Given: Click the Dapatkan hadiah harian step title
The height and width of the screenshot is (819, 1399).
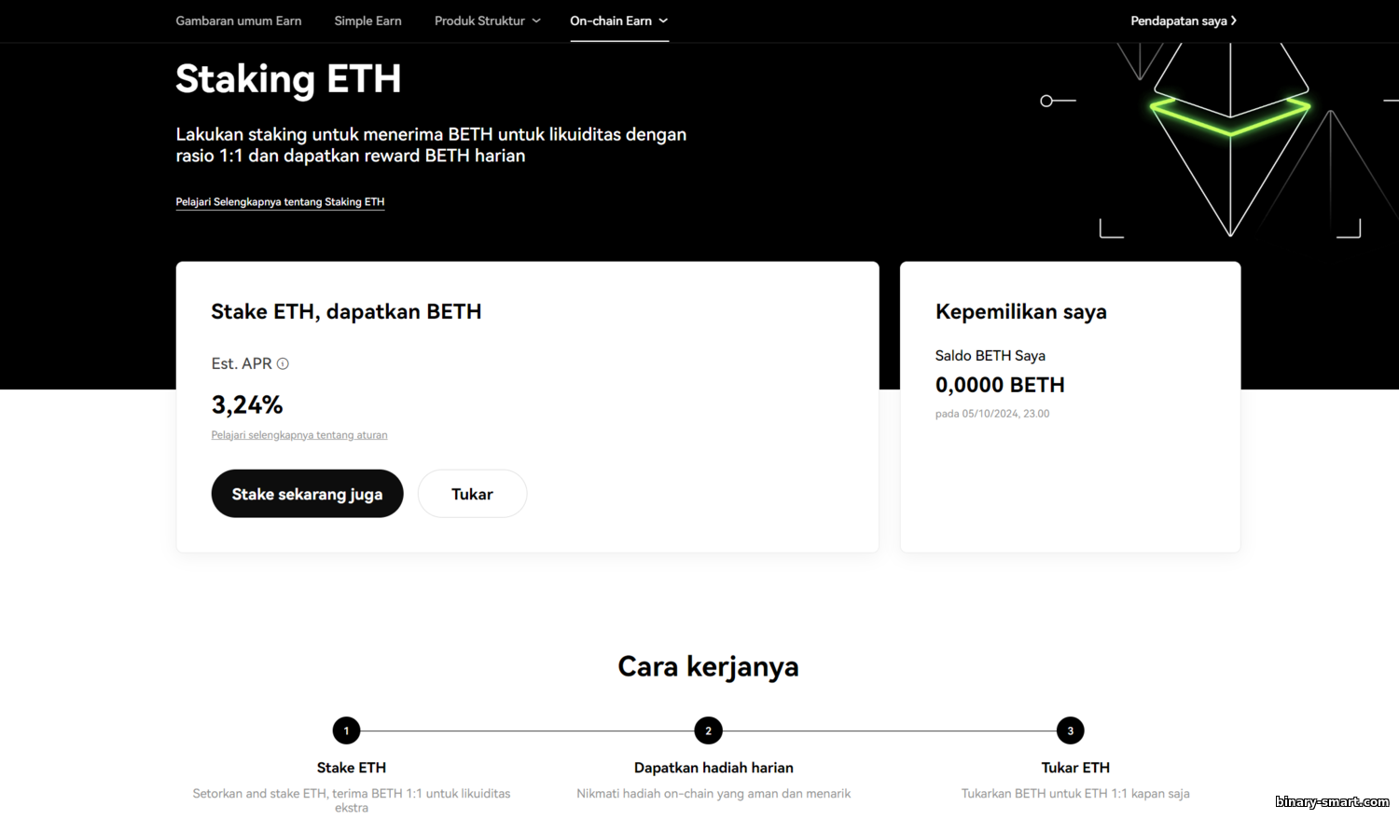Looking at the screenshot, I should [713, 768].
